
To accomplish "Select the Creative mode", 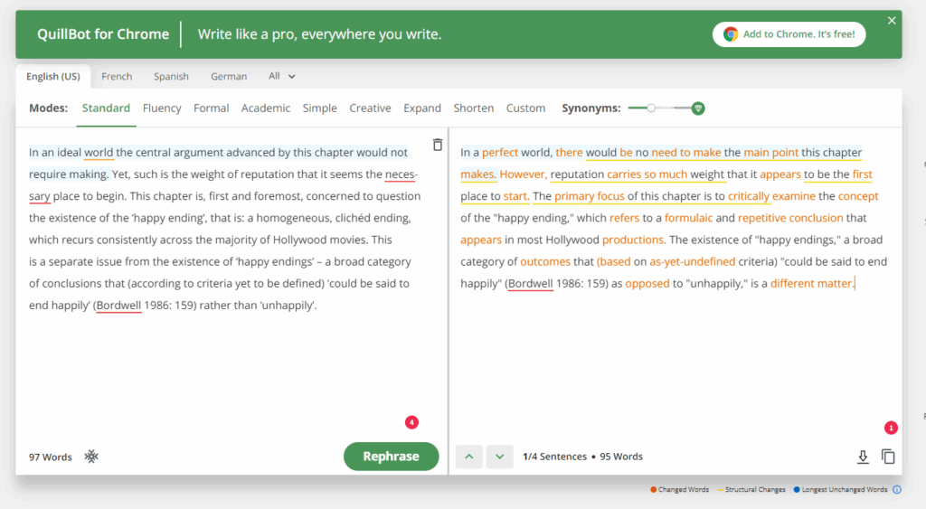I will [370, 108].
